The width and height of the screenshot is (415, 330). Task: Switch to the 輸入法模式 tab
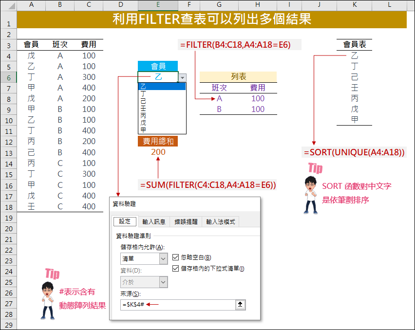tap(221, 221)
